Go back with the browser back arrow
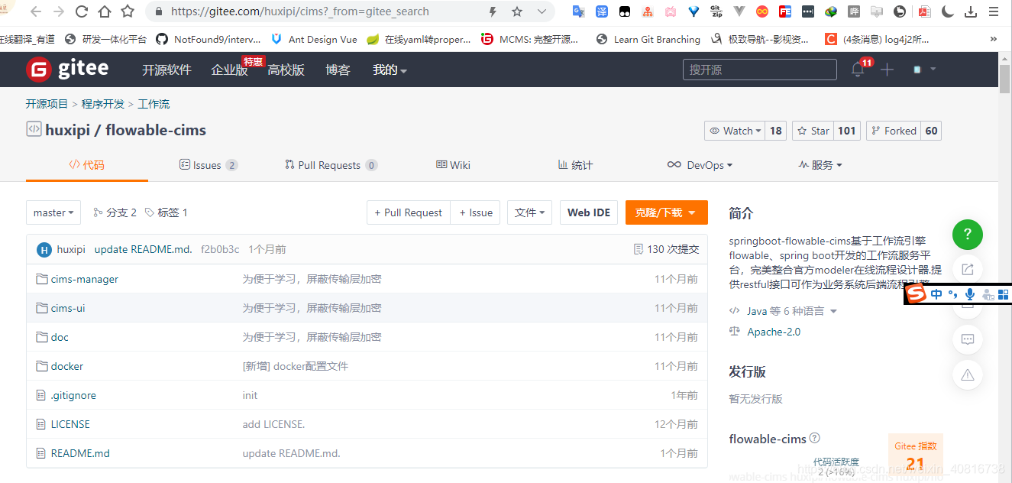 [36, 11]
